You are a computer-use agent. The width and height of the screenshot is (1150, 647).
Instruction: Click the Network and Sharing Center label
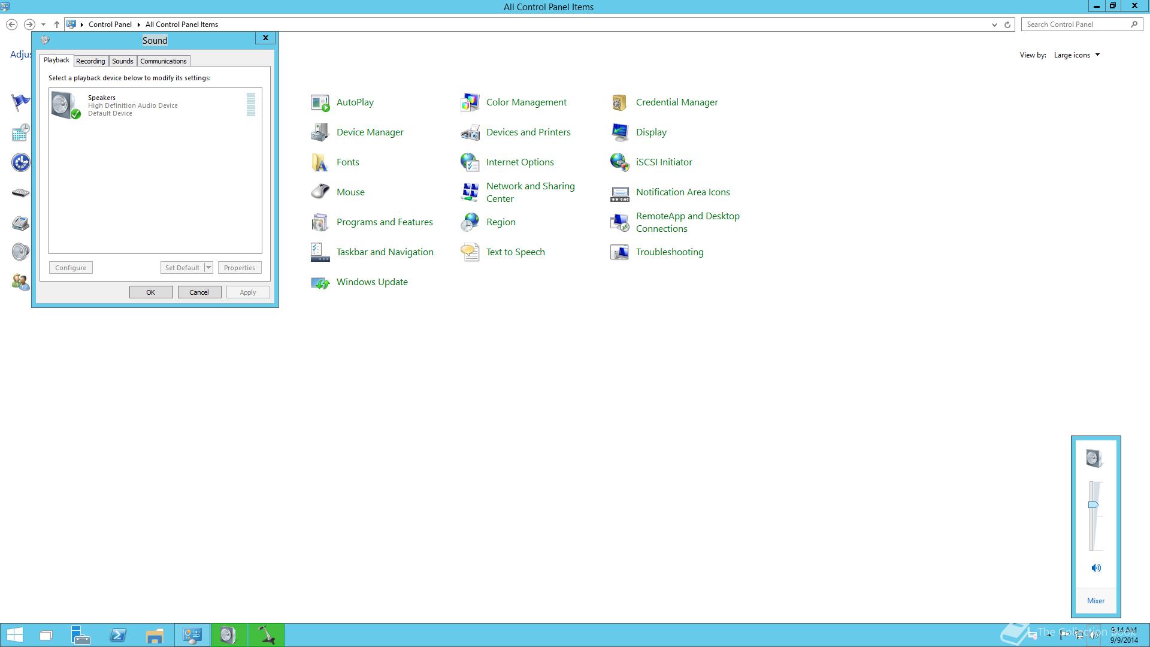tap(531, 192)
